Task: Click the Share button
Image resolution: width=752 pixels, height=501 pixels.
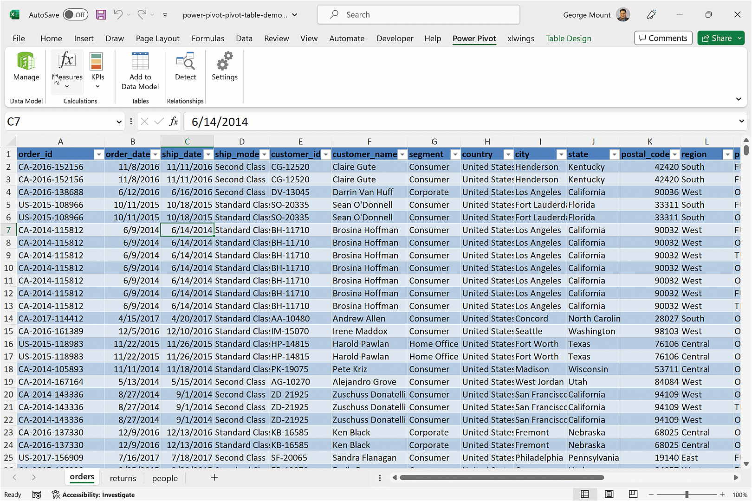Action: tap(720, 38)
